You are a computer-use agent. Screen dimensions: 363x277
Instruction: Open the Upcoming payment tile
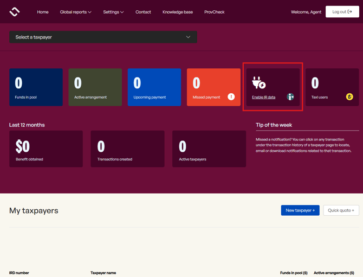[154, 87]
